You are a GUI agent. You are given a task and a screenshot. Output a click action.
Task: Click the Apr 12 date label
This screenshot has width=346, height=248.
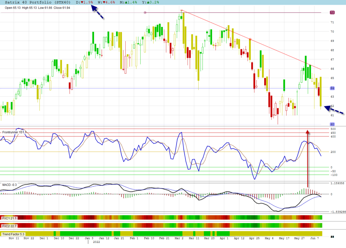tap(239, 238)
